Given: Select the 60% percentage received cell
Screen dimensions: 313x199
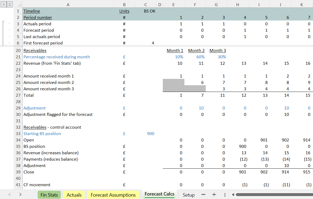Looking at the screenshot, I should 200,57.
